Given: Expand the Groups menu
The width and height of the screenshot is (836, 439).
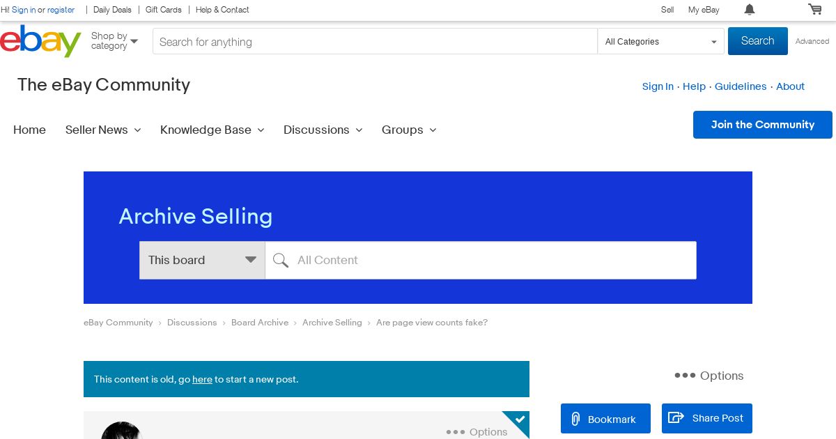Looking at the screenshot, I should (x=409, y=130).
